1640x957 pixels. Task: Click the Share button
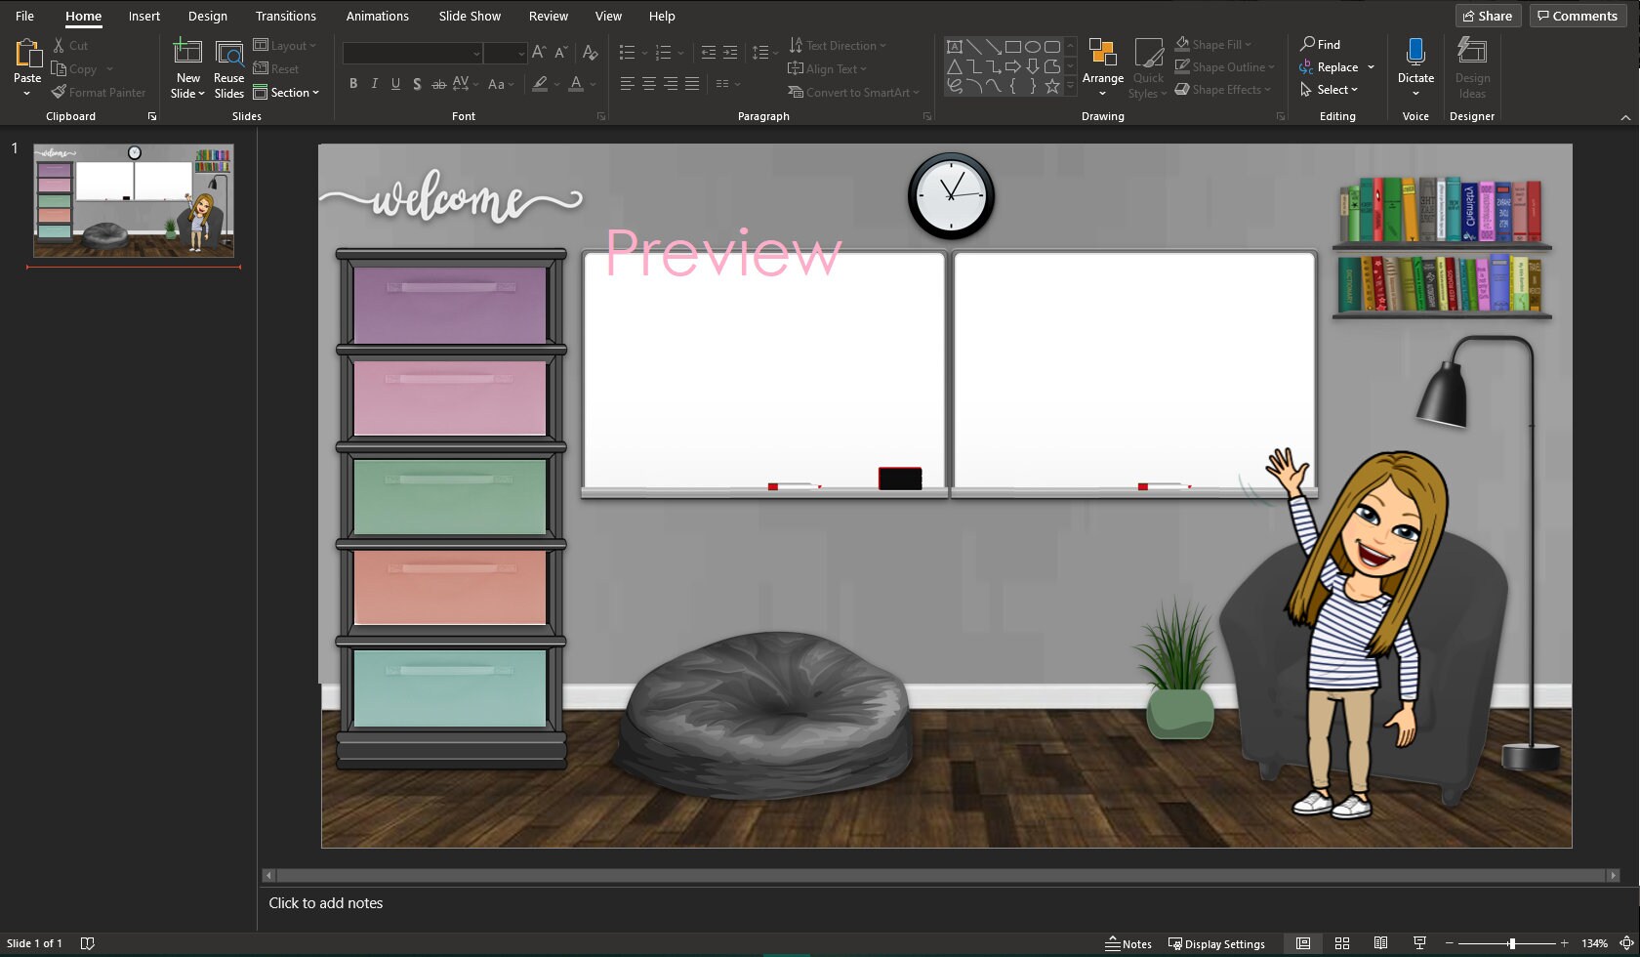(x=1488, y=15)
